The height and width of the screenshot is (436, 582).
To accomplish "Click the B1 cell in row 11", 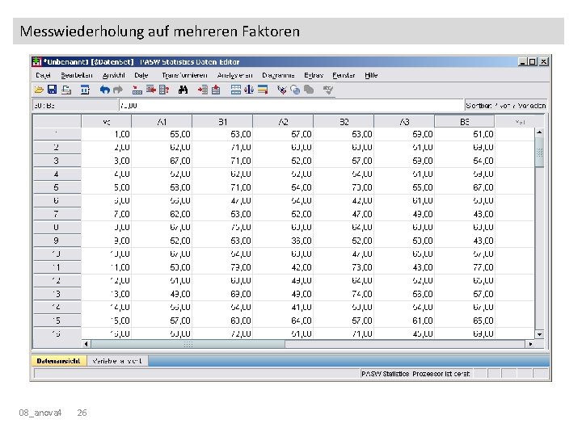I will pyautogui.click(x=222, y=268).
